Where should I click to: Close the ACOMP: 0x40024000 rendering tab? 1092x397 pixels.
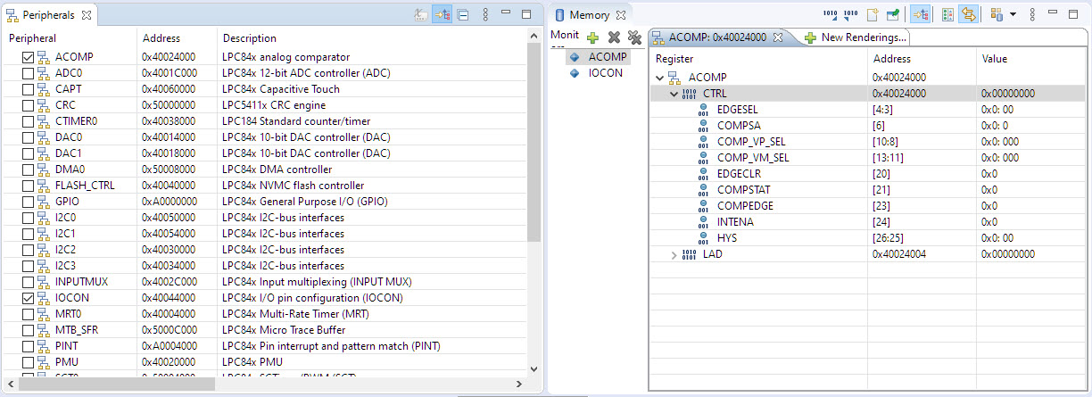[x=777, y=37]
